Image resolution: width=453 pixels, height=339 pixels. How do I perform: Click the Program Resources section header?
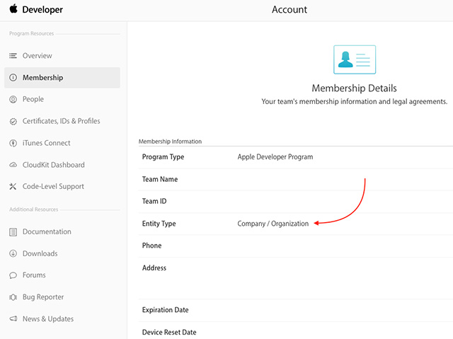(31, 33)
